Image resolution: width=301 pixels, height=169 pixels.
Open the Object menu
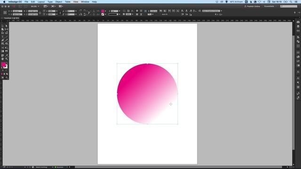[x=58, y=2]
